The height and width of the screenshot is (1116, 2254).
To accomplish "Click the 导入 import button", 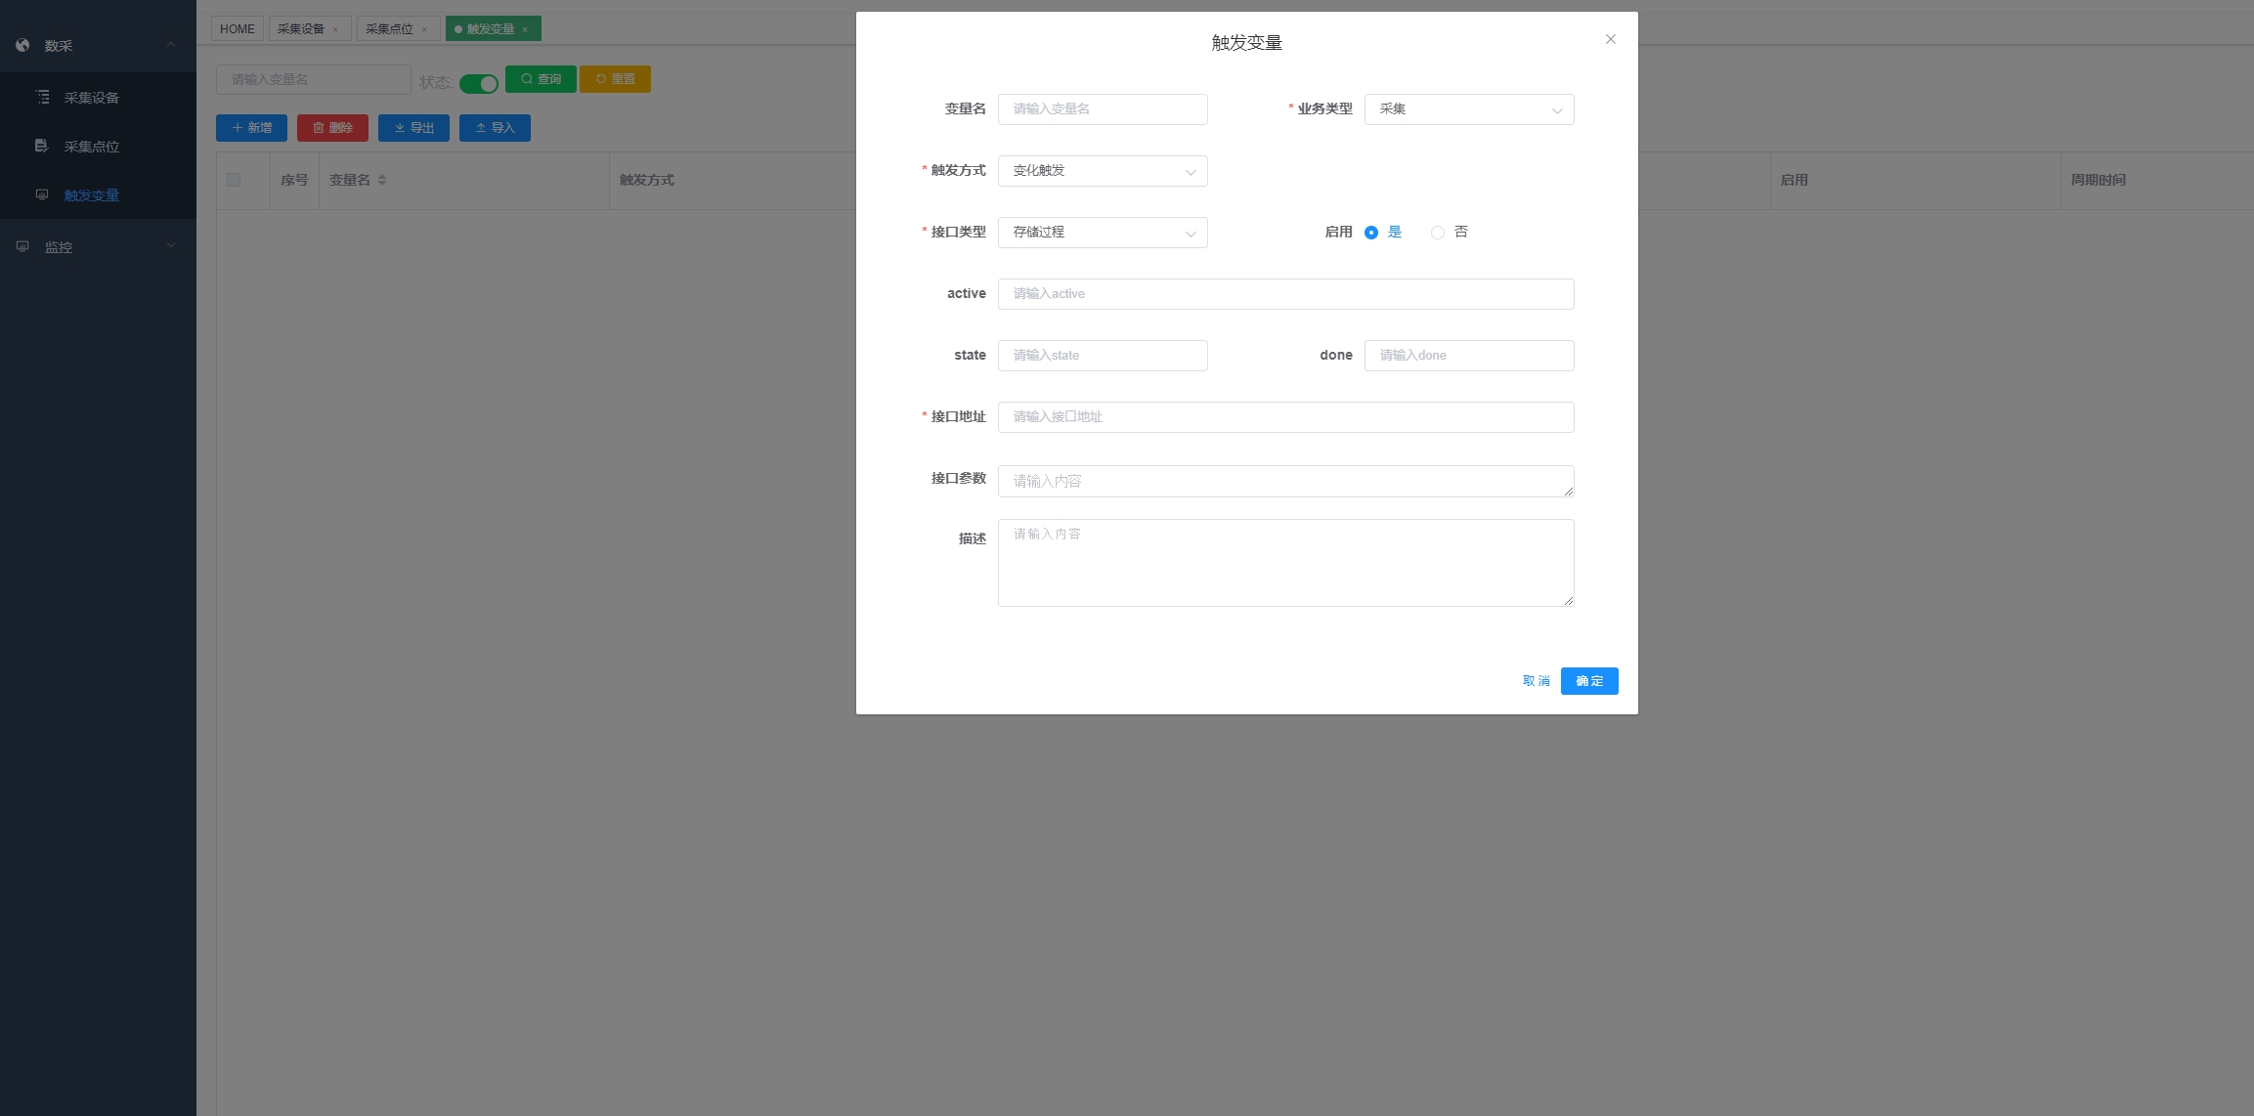I will click(495, 128).
